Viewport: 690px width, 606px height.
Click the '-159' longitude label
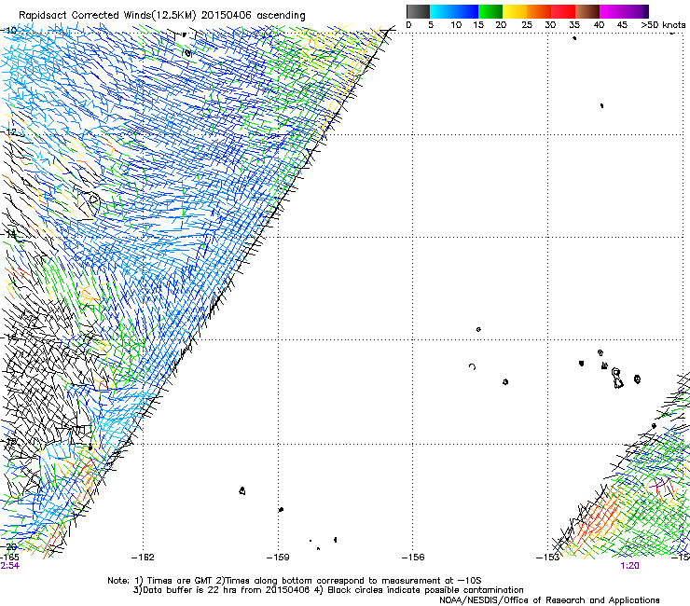(278, 558)
